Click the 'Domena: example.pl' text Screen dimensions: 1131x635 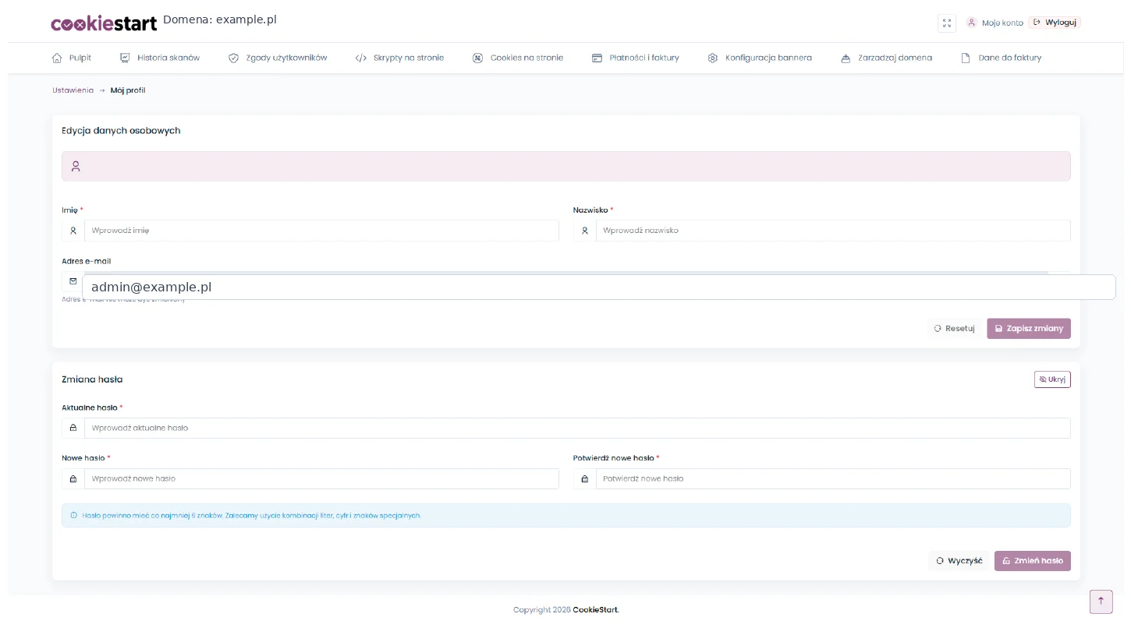pos(220,19)
